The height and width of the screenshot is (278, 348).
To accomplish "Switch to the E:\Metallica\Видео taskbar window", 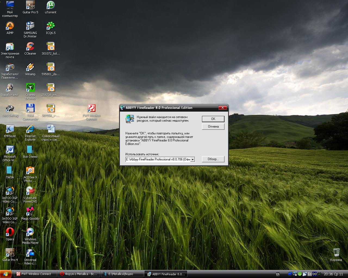I will tap(122, 274).
